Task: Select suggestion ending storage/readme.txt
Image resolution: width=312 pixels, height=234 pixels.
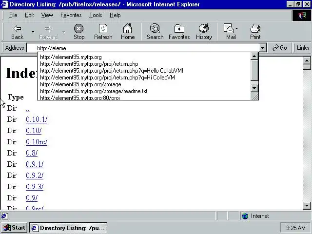Action: 144,91
